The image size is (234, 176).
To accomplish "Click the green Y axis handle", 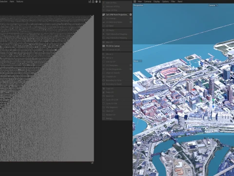I will coord(213,100).
